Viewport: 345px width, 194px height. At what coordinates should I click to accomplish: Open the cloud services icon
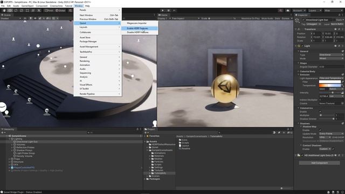tap(288, 10)
